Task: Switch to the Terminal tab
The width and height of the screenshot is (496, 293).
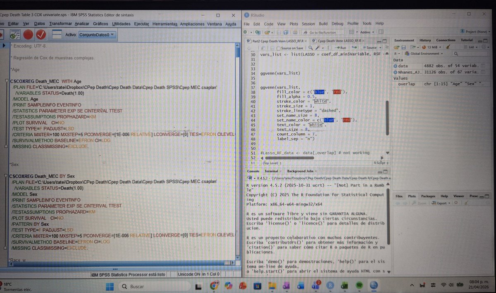Action: 271,171
